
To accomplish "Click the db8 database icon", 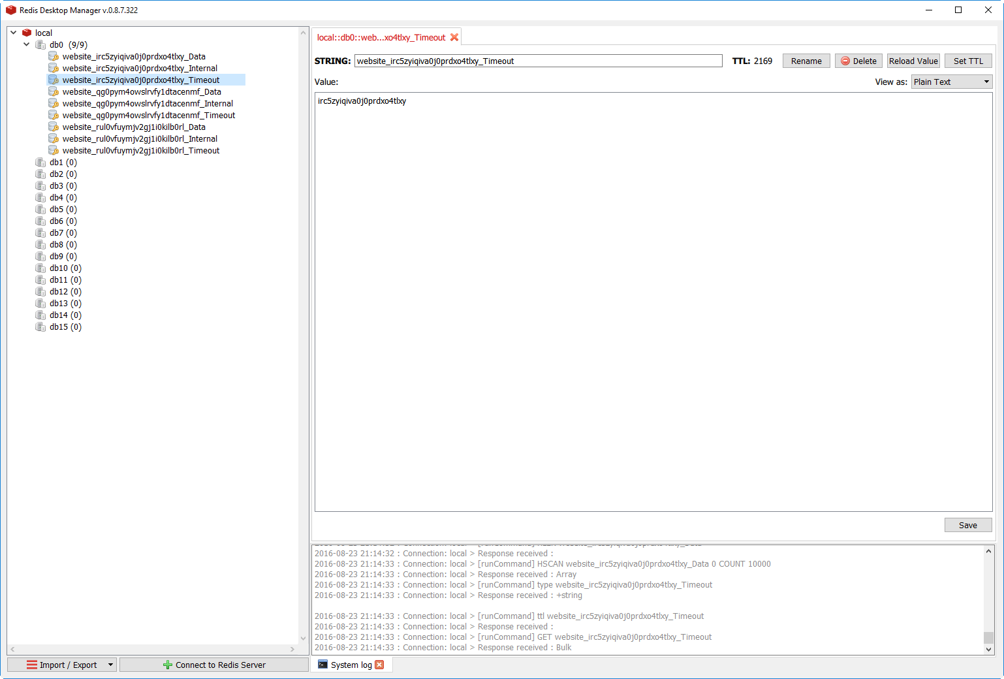I will [40, 244].
